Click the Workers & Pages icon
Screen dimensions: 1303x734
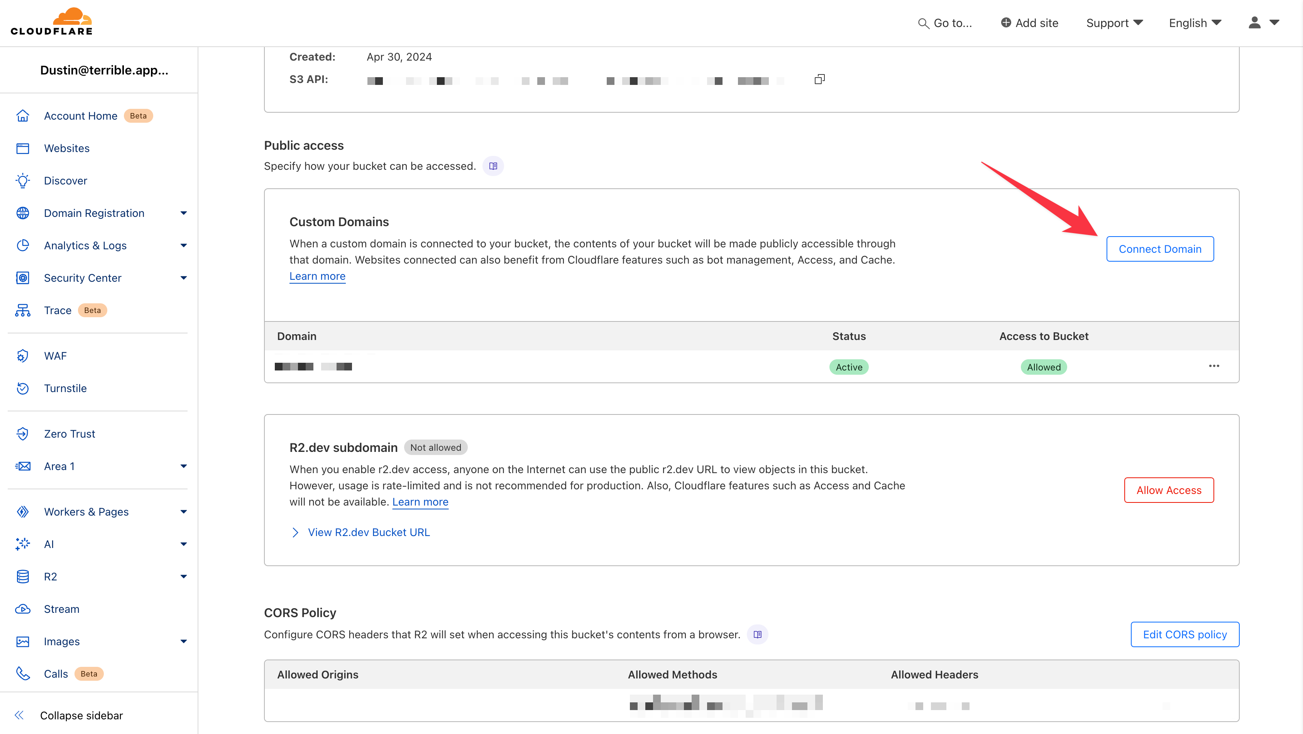[23, 511]
